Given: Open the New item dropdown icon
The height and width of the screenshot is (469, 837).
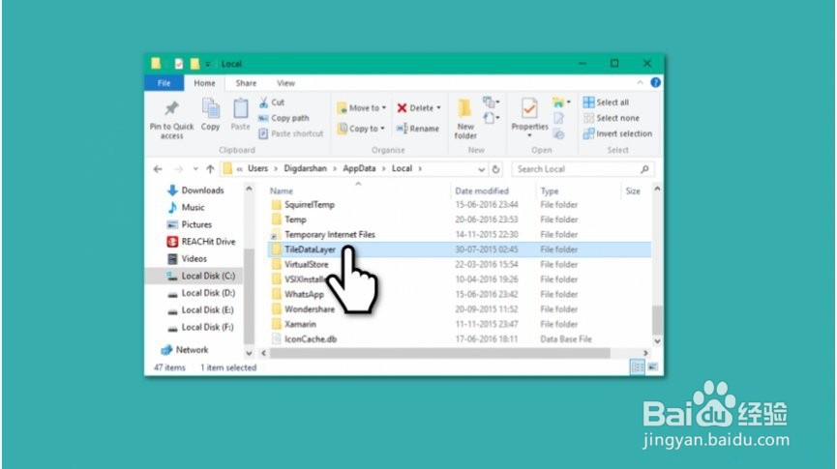Looking at the screenshot, I should click(491, 102).
